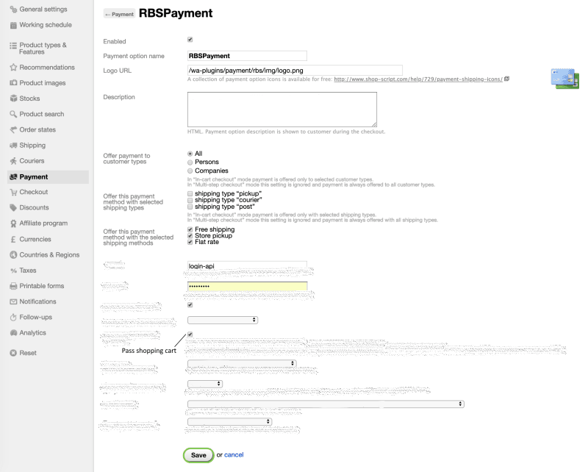
Task: Open the Checkout cart icon
Action: pos(13,193)
